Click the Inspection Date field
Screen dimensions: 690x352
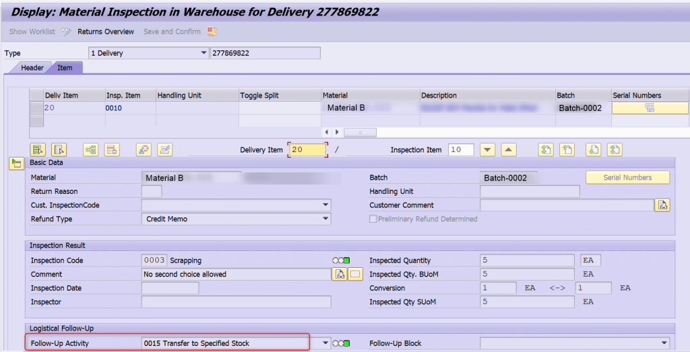(170, 288)
